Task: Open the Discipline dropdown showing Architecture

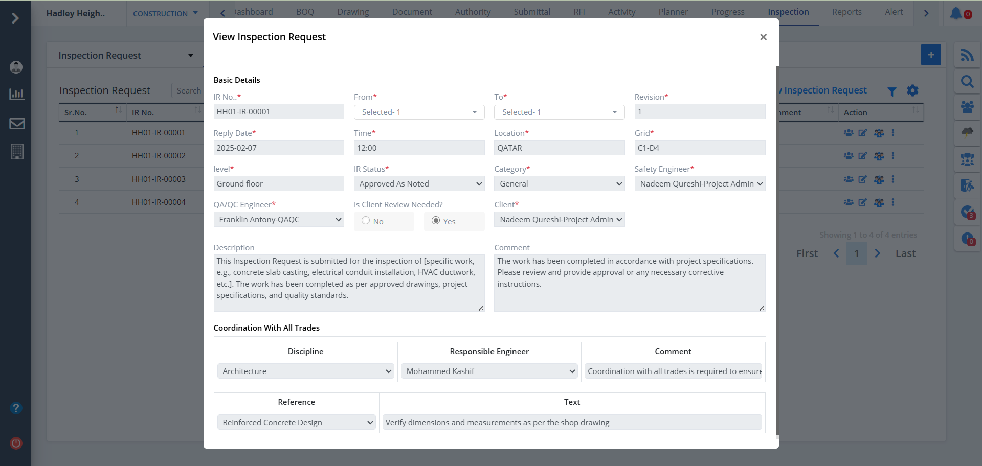Action: point(305,371)
